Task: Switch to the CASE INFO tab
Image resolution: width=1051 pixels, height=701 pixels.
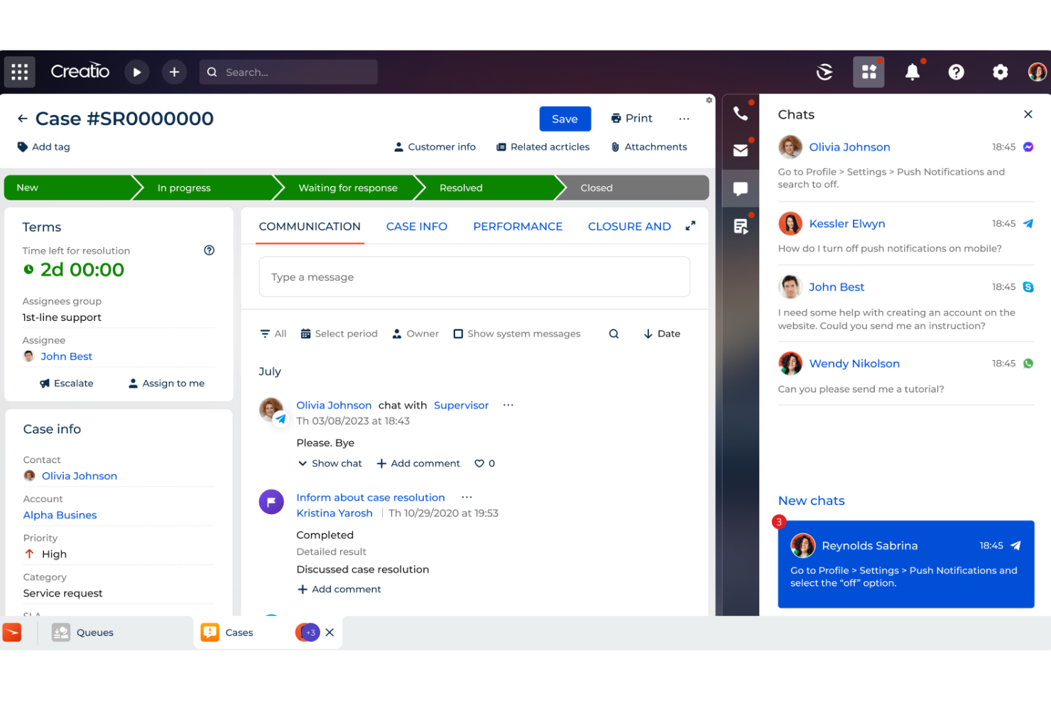Action: pos(416,226)
